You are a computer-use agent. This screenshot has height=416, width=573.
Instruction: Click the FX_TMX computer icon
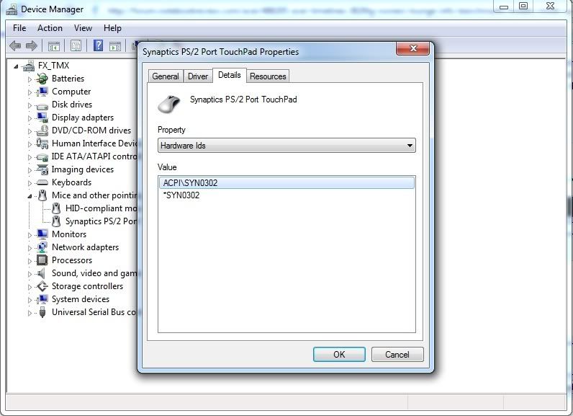click(29, 66)
